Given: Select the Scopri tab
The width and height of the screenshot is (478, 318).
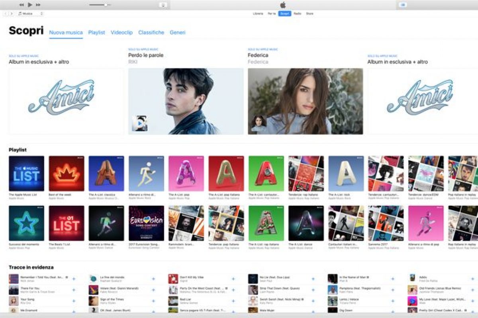Looking at the screenshot, I should coord(284,14).
